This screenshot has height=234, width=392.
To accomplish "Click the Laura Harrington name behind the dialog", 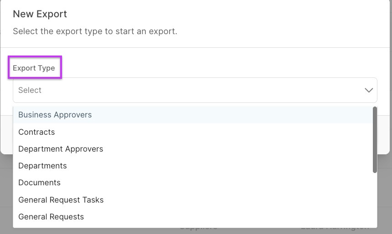I will click(335, 227).
